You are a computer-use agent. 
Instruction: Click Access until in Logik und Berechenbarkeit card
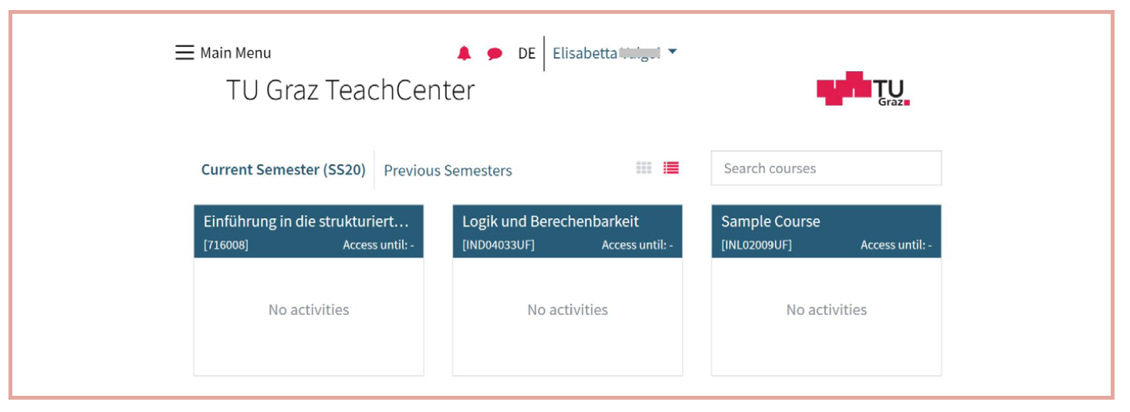coord(638,245)
